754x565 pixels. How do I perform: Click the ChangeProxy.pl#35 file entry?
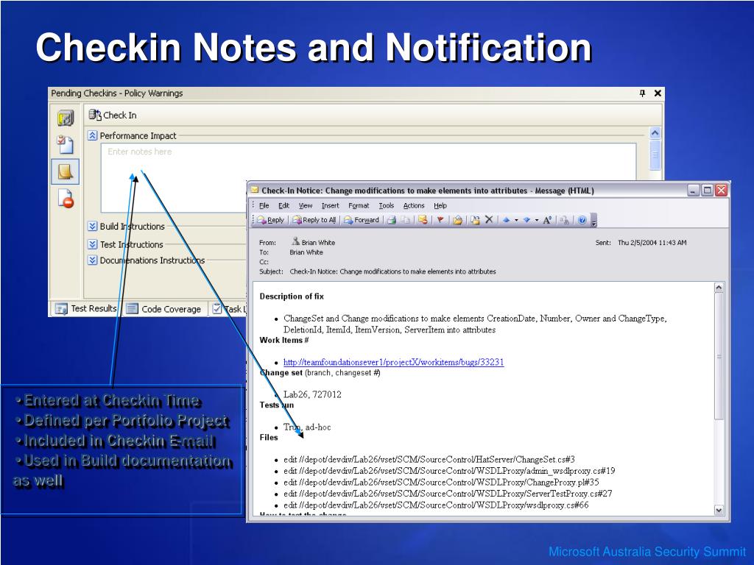[x=441, y=482]
